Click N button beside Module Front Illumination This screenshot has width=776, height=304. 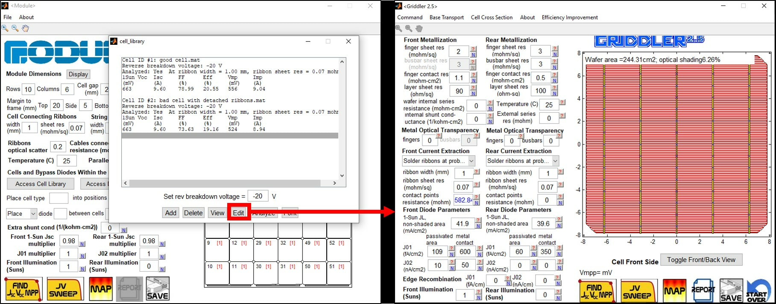(82, 269)
